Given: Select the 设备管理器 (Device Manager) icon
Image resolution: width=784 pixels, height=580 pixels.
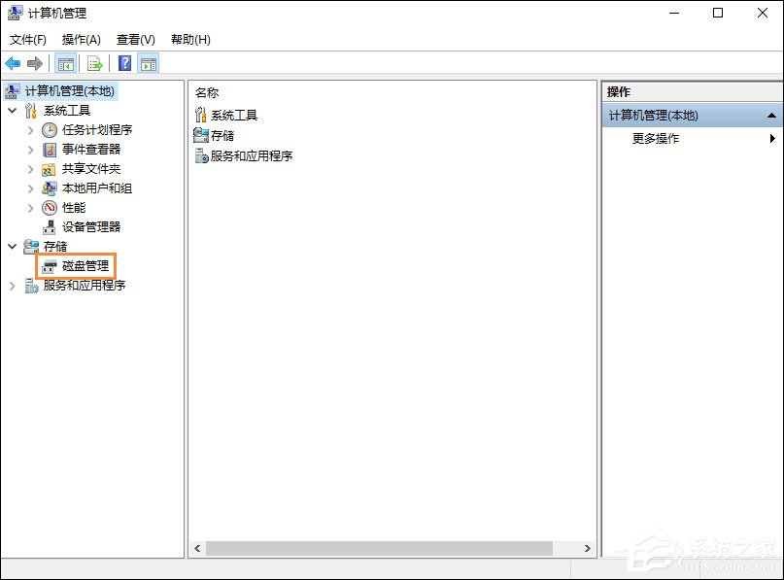Looking at the screenshot, I should (51, 227).
